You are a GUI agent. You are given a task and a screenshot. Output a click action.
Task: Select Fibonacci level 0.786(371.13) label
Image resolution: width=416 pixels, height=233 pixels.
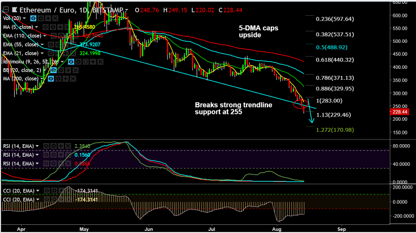click(x=335, y=78)
